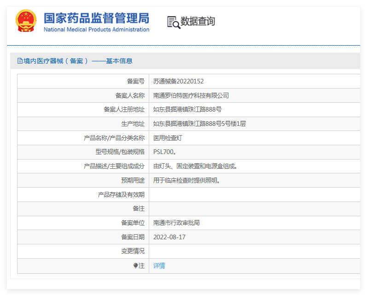367x296 pixels.
Task: Open the 详情 link
Action: (159, 266)
